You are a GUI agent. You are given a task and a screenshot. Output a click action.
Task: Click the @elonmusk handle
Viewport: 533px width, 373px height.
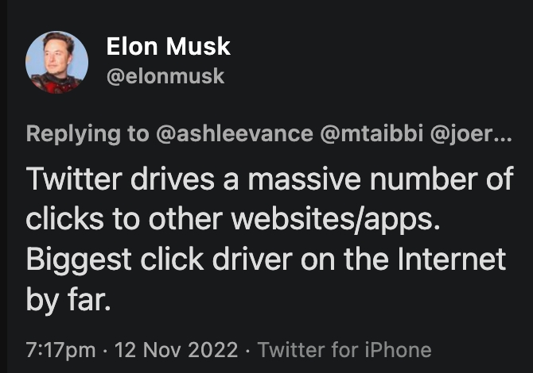pos(165,76)
